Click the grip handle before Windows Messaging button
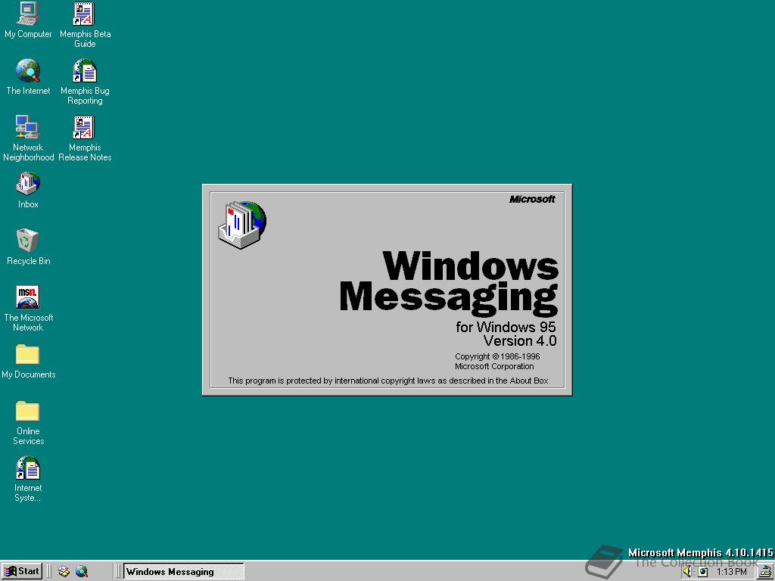 (x=117, y=572)
